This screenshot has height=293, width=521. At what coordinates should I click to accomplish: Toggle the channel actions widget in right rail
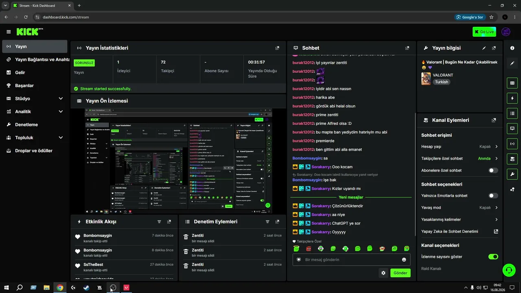point(512,159)
